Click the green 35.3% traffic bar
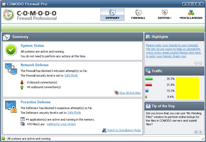Viewport: 206px width, 142px height. coord(149,79)
